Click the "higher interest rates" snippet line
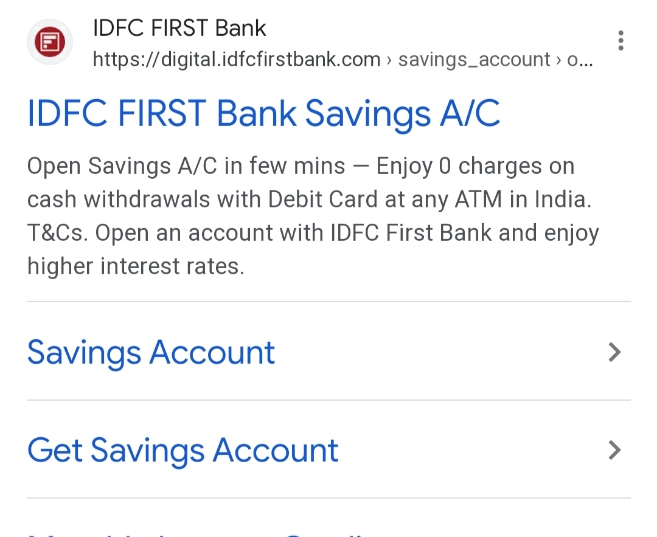657x537 pixels. tap(136, 266)
